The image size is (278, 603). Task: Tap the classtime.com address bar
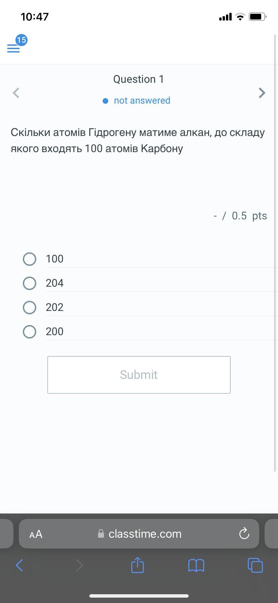(x=144, y=534)
